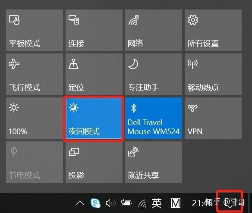Switch input language via 英 indicator
Screen dimensions: 252x213
(x=157, y=203)
